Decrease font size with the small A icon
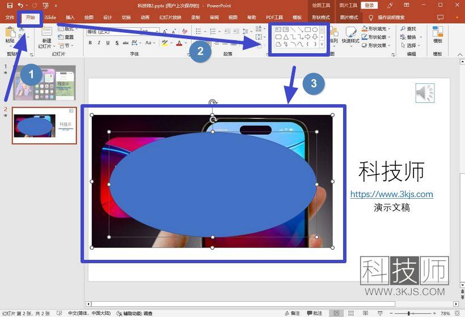Viewport: 465px width, 317px height. 174,31
